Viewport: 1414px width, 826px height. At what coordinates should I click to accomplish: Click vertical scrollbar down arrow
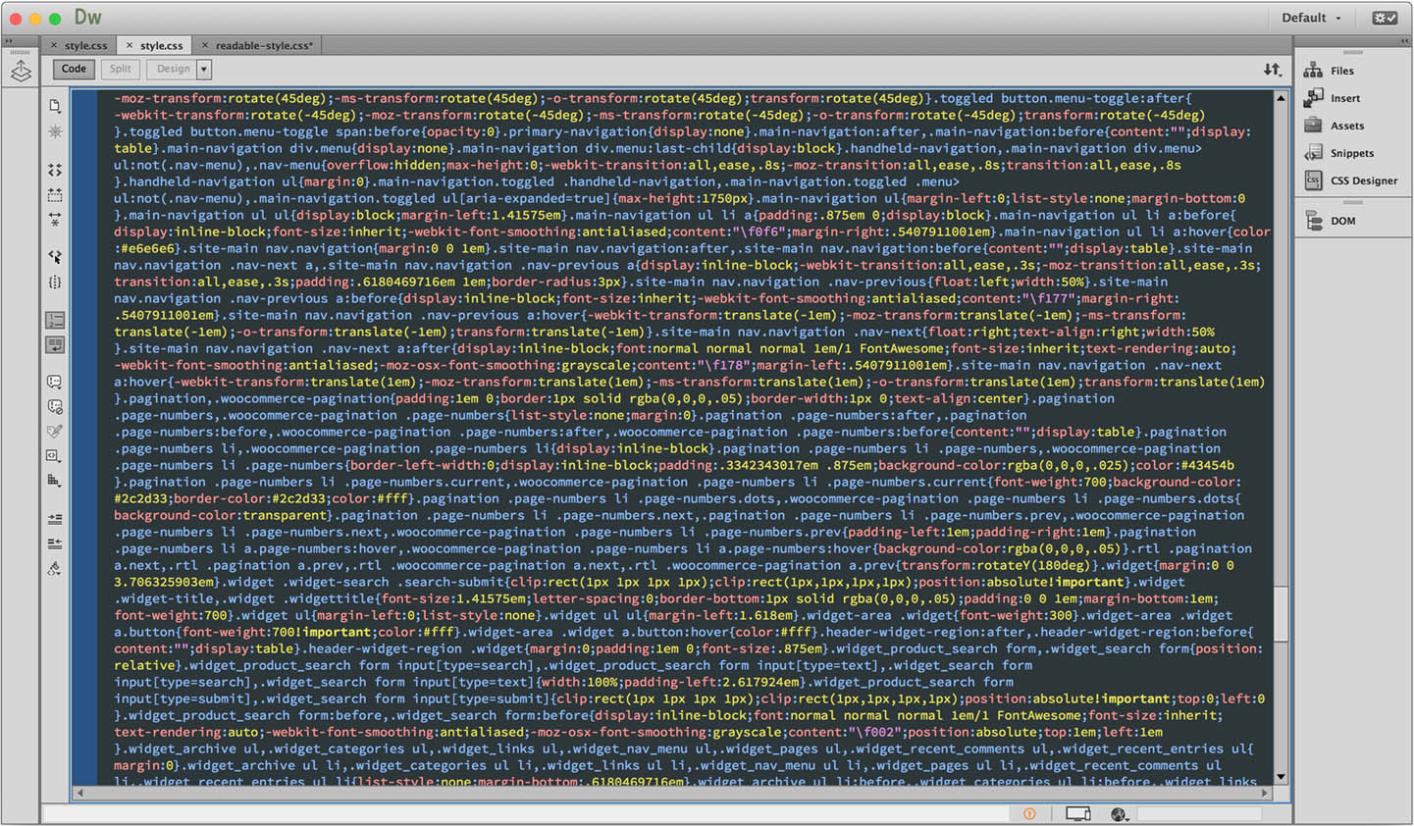pos(1281,778)
